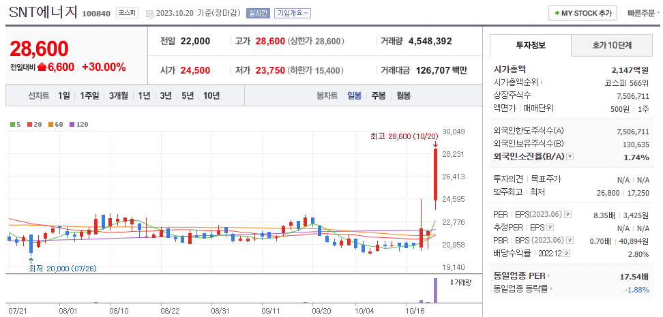Click the red 20-day moving average swatch
This screenshot has height=317, width=663.
pos(29,125)
